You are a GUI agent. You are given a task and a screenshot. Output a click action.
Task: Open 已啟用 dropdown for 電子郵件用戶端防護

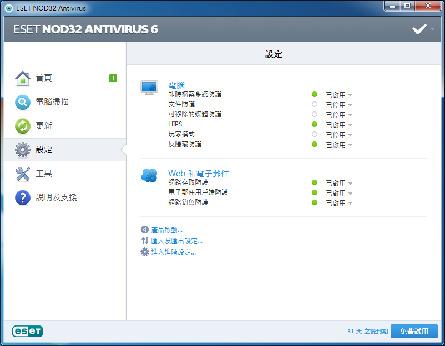[x=339, y=193]
